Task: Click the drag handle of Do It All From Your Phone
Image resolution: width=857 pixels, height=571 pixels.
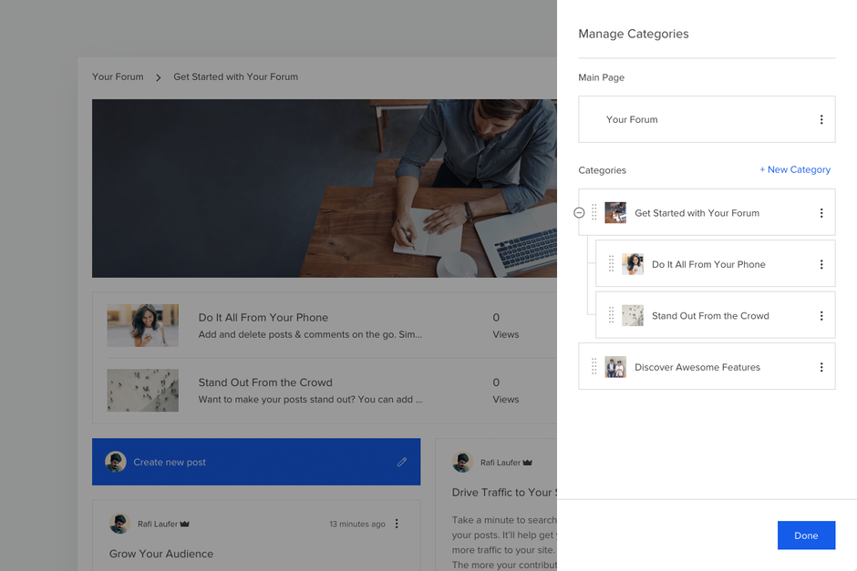Action: coord(609,263)
